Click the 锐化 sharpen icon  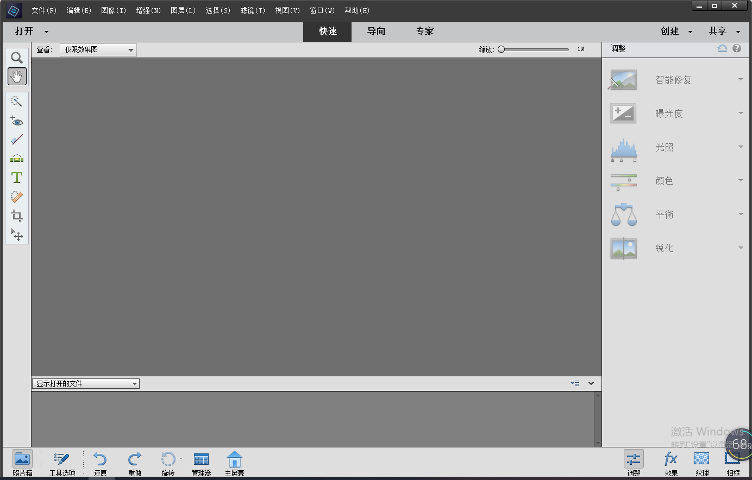(623, 248)
